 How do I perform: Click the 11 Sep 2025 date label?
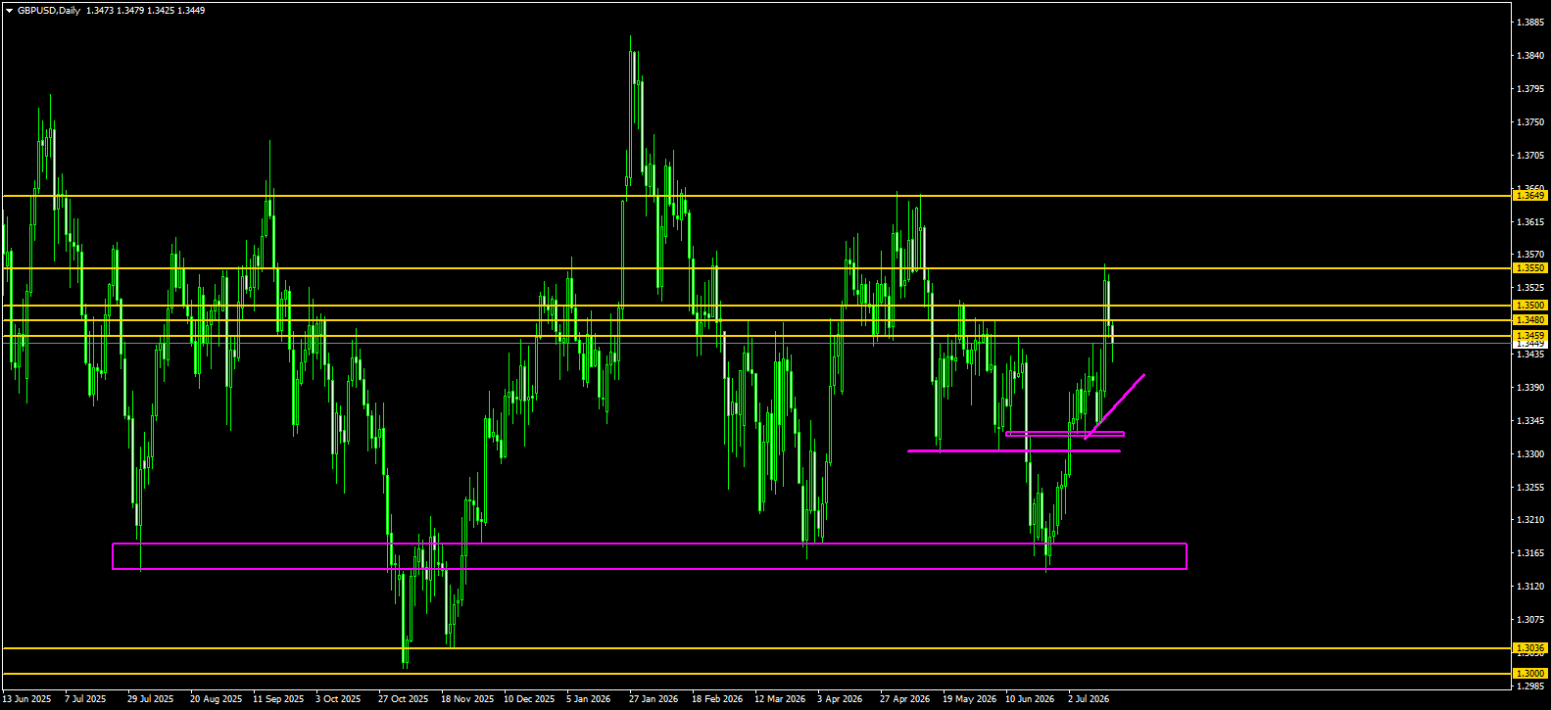coord(278,699)
